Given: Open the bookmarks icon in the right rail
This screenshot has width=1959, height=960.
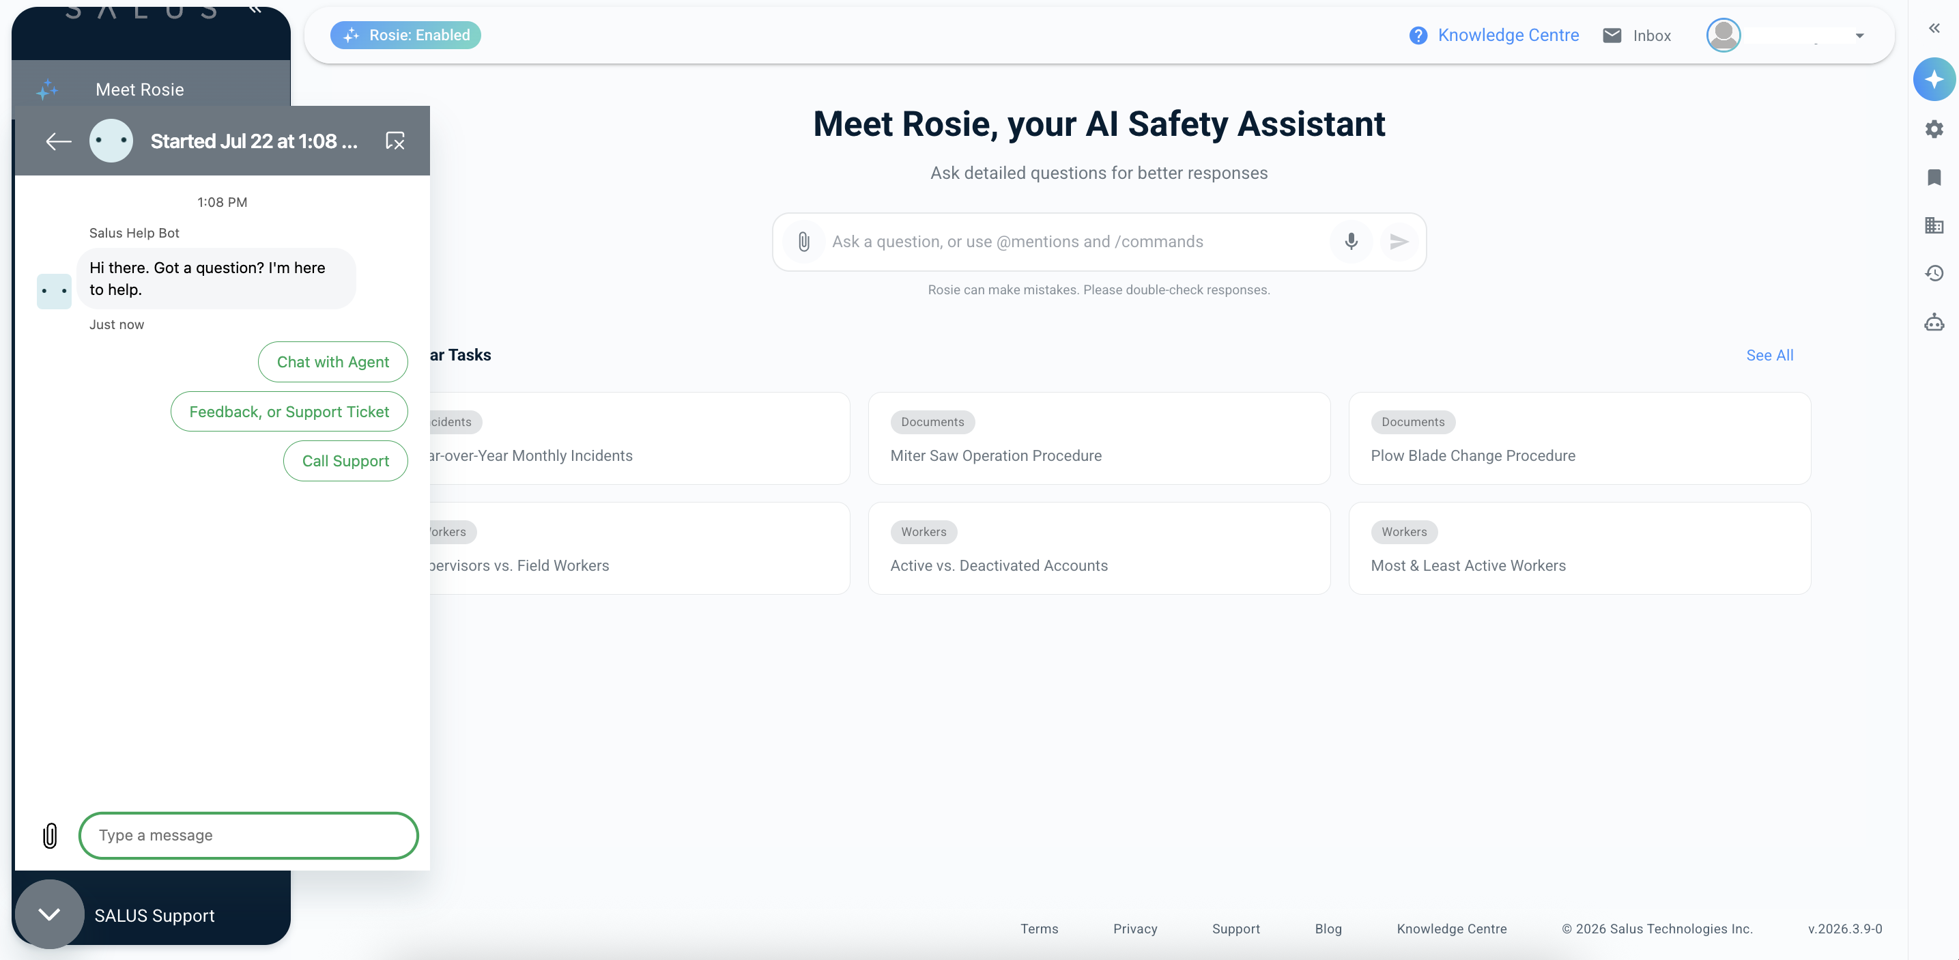Looking at the screenshot, I should pyautogui.click(x=1934, y=178).
